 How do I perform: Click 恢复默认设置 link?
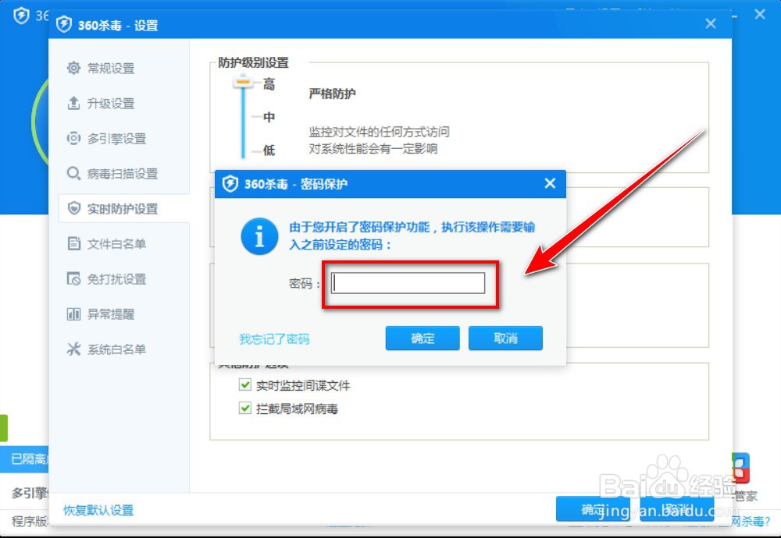(98, 510)
